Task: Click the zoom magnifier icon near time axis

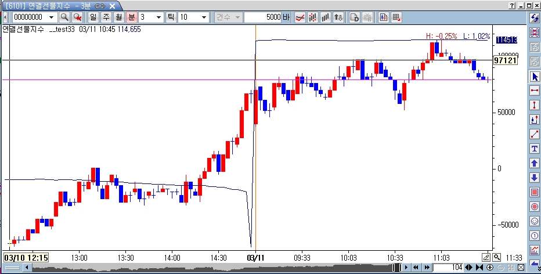Action: [496, 257]
